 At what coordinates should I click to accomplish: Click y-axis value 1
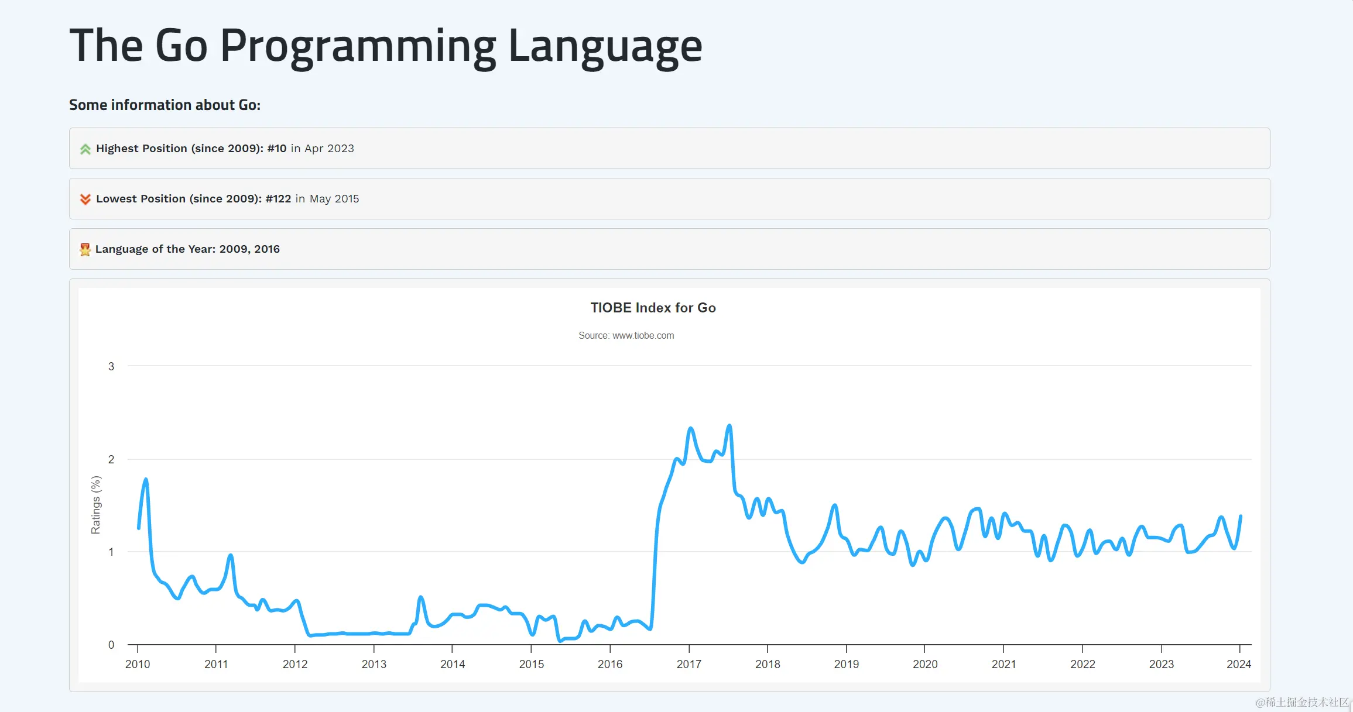[111, 552]
